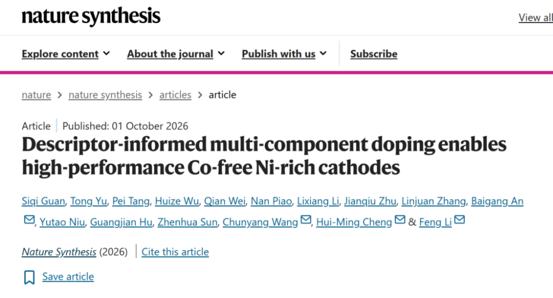Click the nature synthesis logo
Screen dimensions: 553x298
[91, 16]
